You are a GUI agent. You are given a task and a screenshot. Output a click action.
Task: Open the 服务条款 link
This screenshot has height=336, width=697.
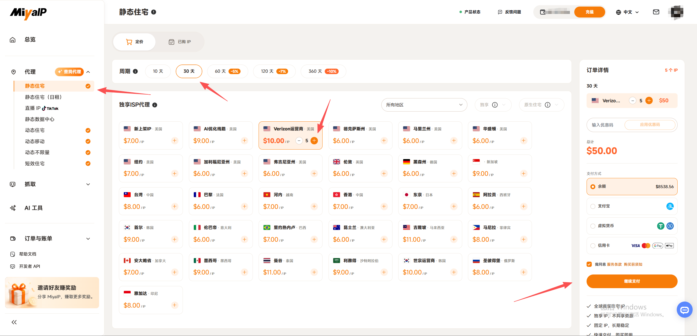(x=614, y=264)
